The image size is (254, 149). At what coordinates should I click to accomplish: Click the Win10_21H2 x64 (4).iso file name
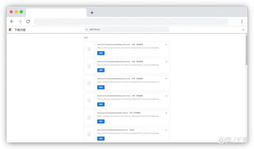pyautogui.click(x=114, y=44)
